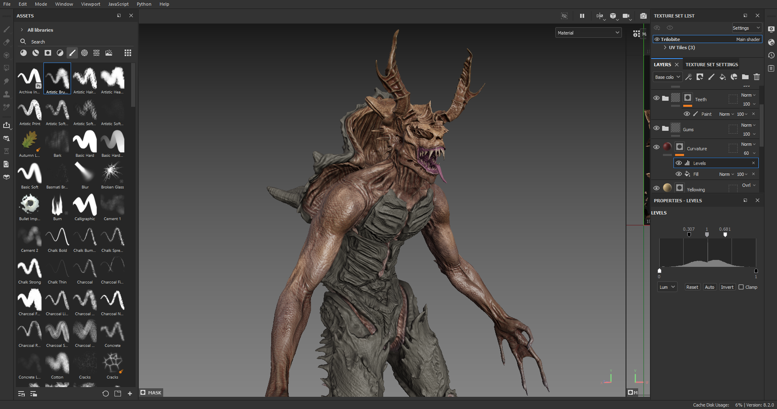
Task: Switch to the Texture Set Settings tab
Action: click(x=712, y=65)
